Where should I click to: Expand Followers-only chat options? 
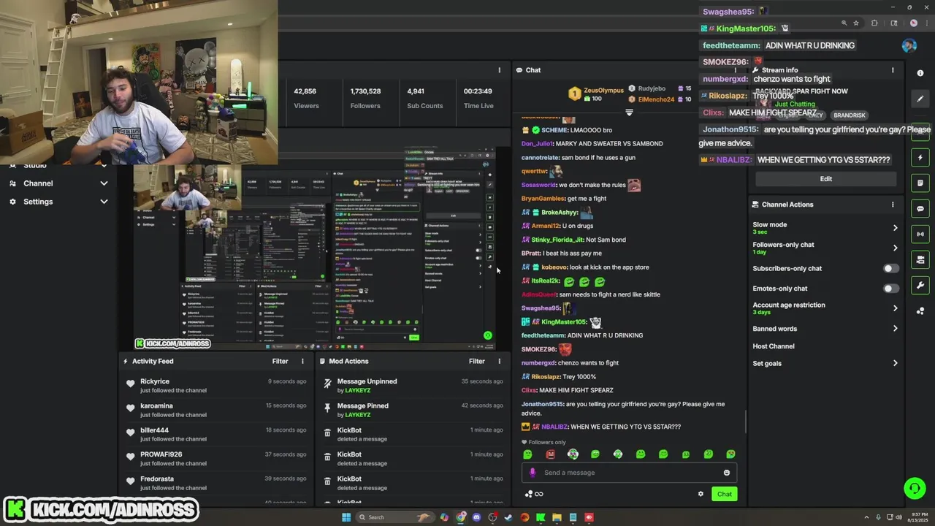pos(895,248)
